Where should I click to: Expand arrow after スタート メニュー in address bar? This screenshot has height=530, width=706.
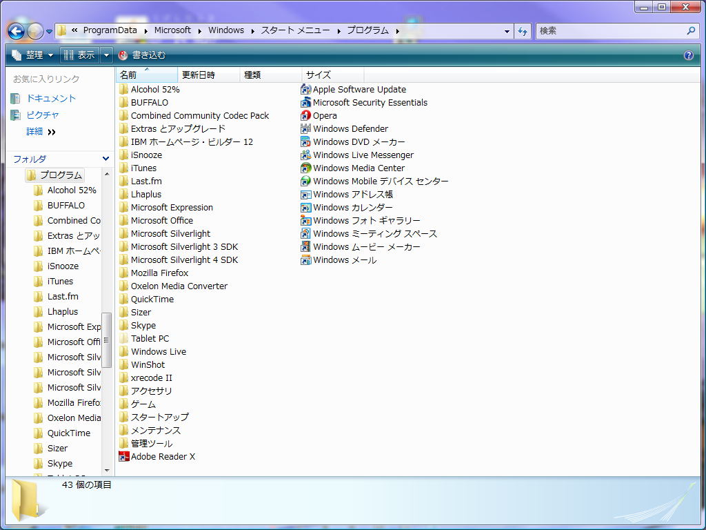[x=339, y=30]
